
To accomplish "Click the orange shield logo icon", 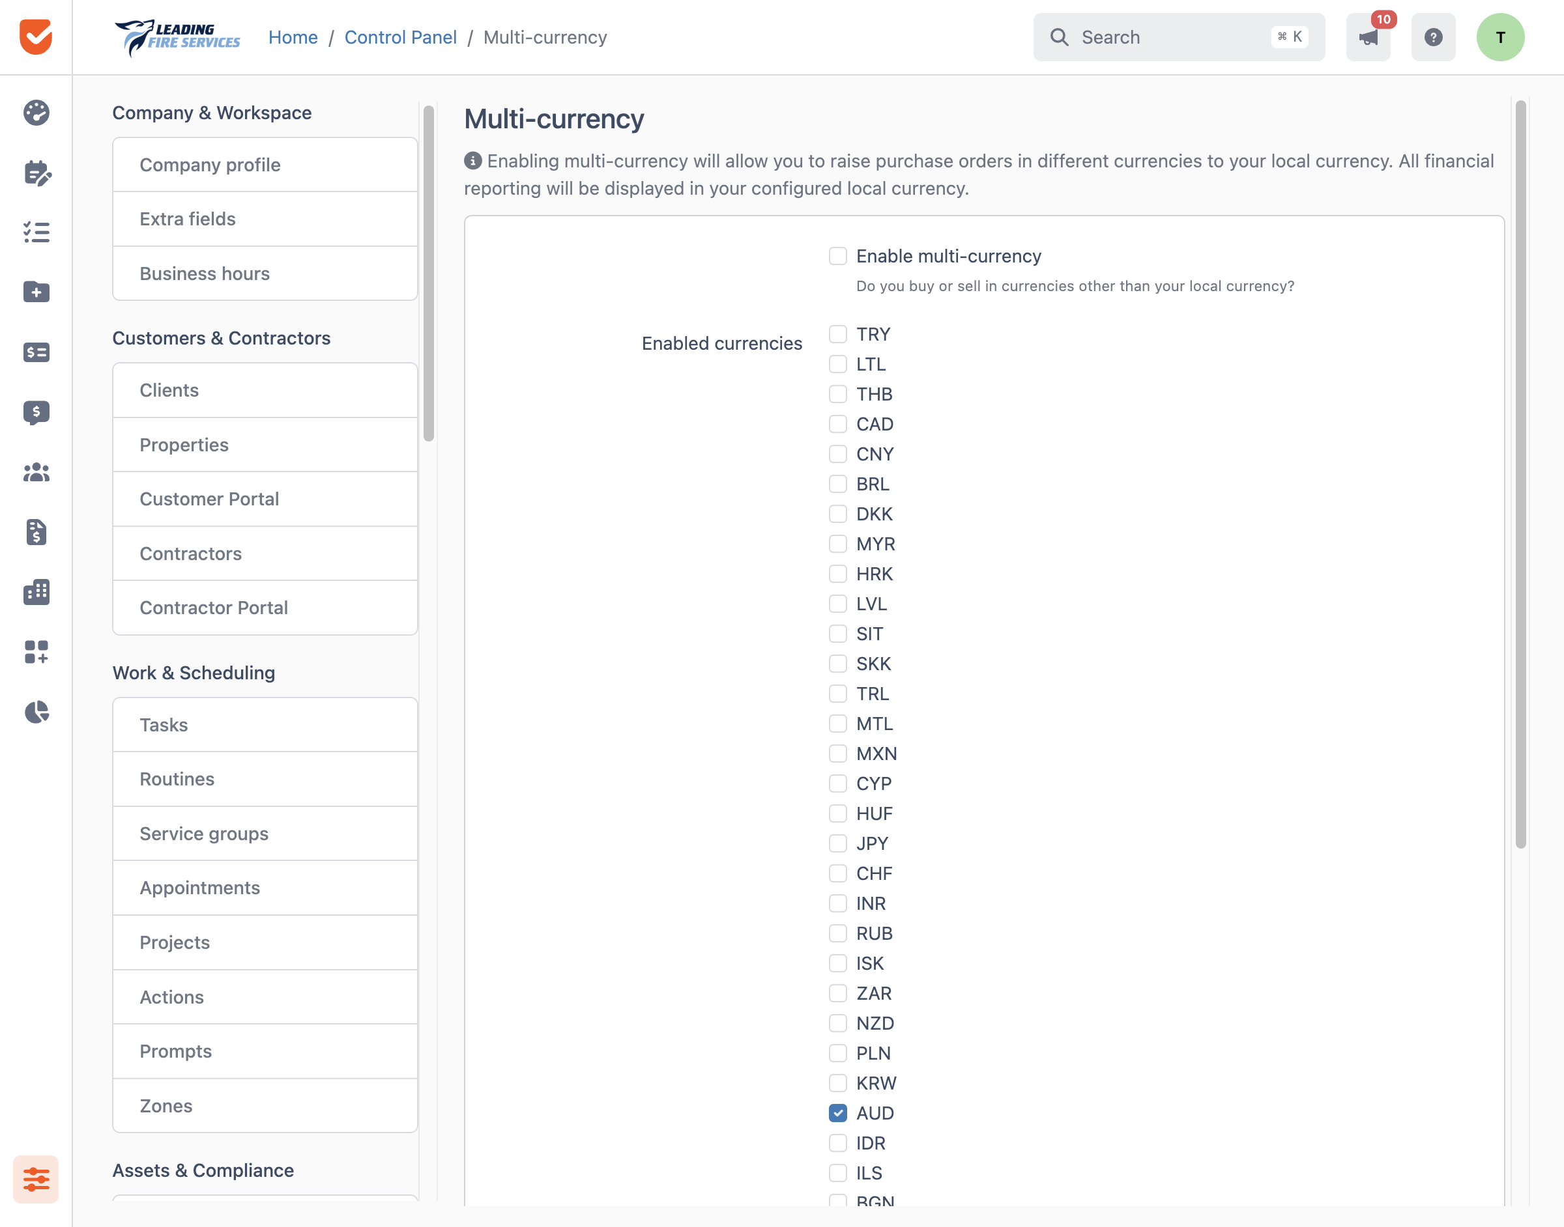I will tap(36, 36).
